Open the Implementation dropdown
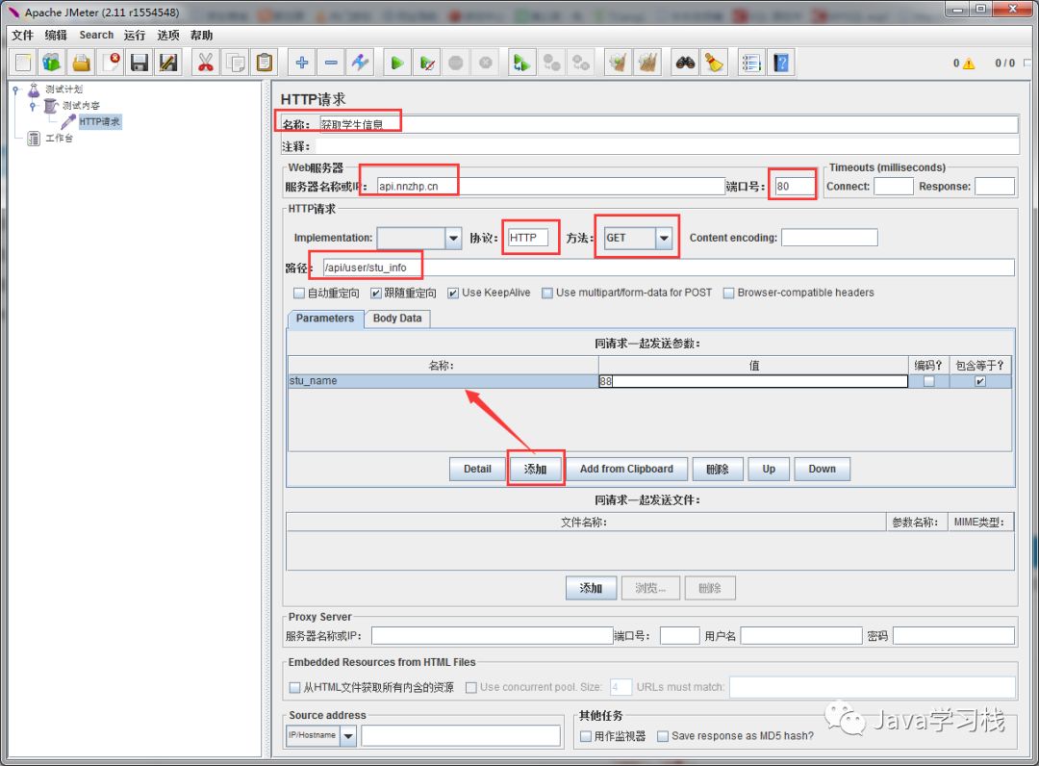This screenshot has width=1039, height=766. coord(453,238)
